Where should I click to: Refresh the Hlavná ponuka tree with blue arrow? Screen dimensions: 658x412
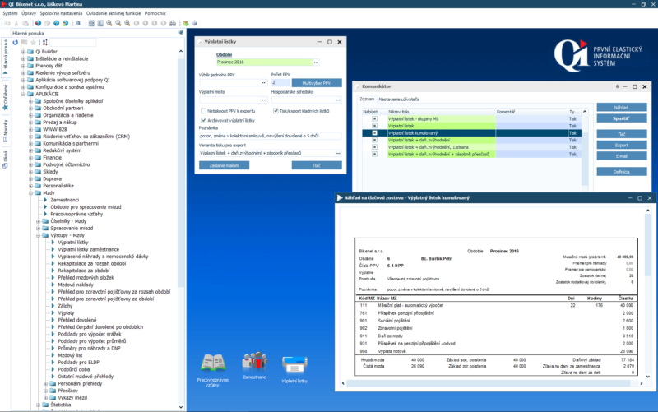pos(16,43)
